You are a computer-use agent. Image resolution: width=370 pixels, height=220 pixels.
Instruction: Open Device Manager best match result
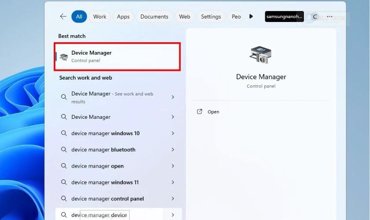pyautogui.click(x=117, y=57)
